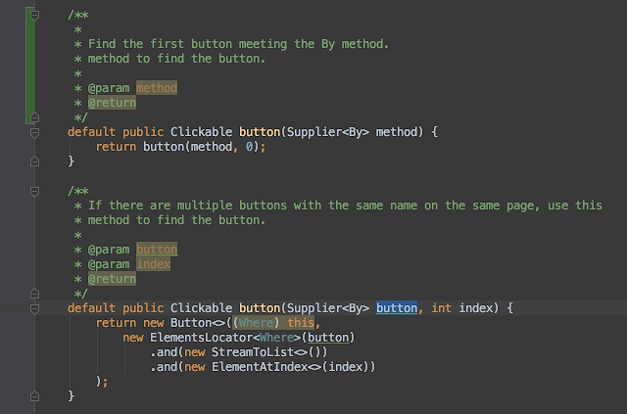Click the highlighted 'index' param in Javadoc
The width and height of the screenshot is (627, 414).
click(x=153, y=264)
